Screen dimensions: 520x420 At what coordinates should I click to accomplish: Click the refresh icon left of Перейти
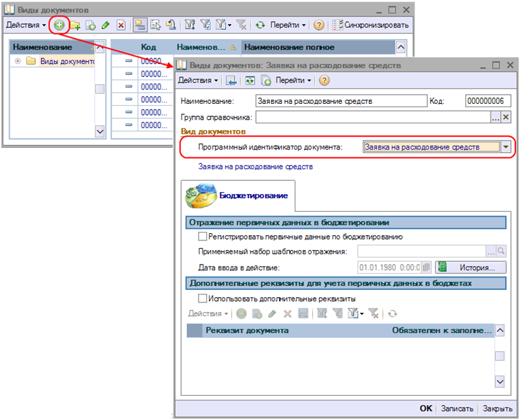click(260, 25)
